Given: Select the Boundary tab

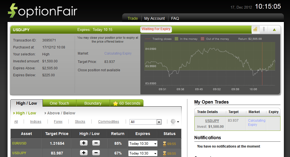Looking at the screenshot, I should [x=93, y=103].
